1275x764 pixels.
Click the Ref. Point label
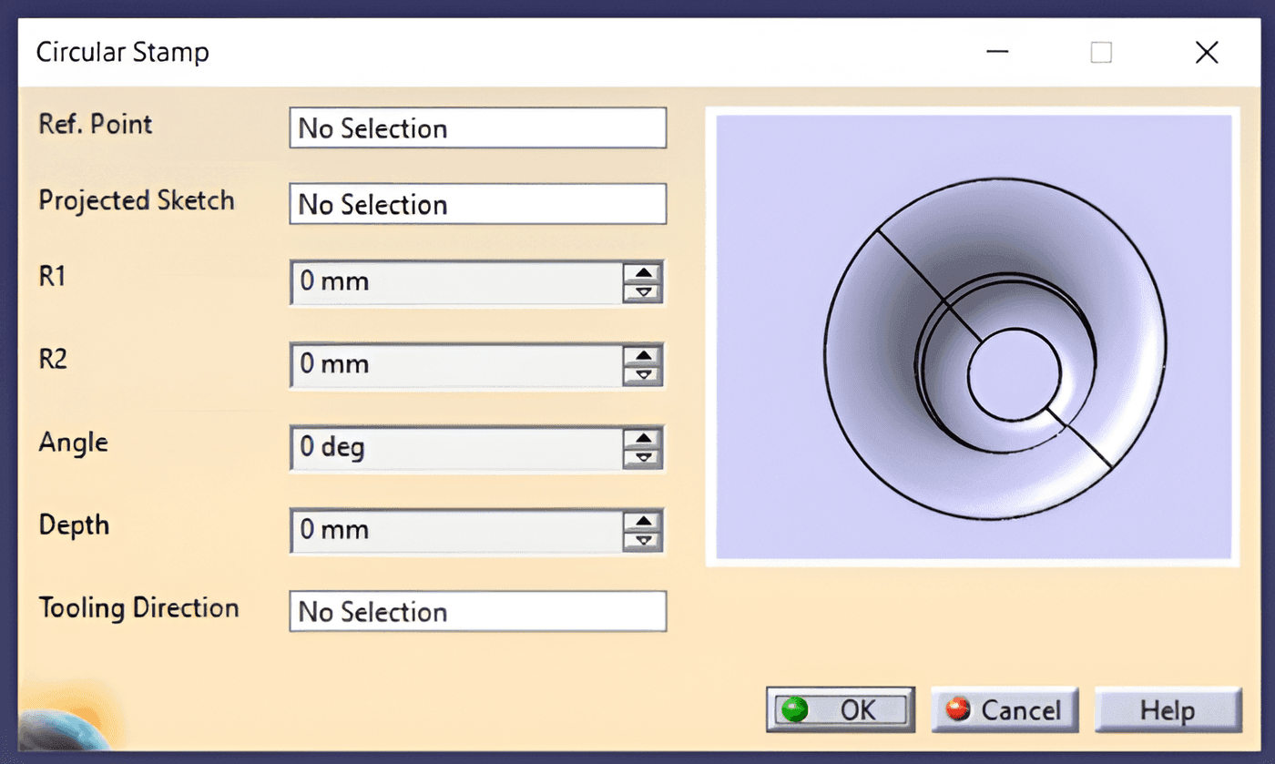[x=96, y=125]
